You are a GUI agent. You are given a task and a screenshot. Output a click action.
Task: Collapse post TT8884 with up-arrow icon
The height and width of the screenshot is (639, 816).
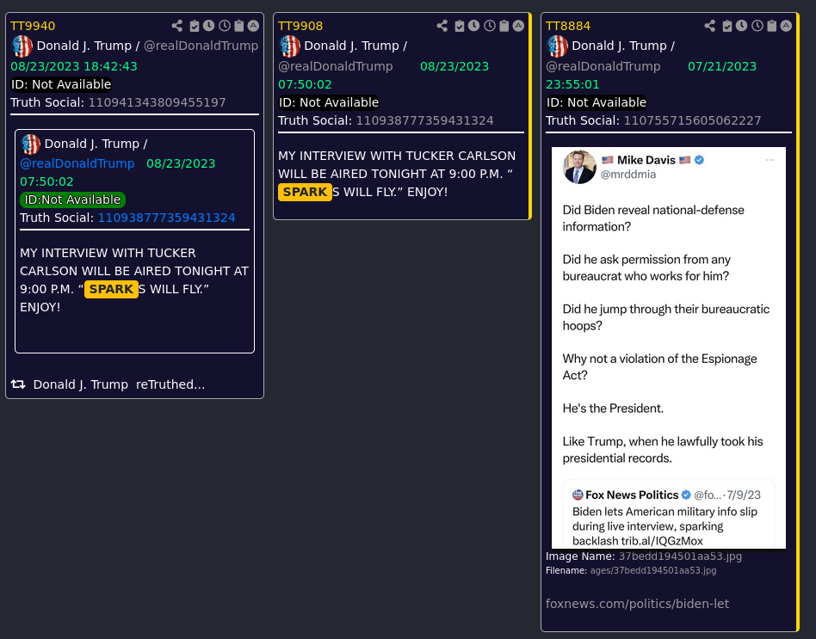(x=787, y=26)
